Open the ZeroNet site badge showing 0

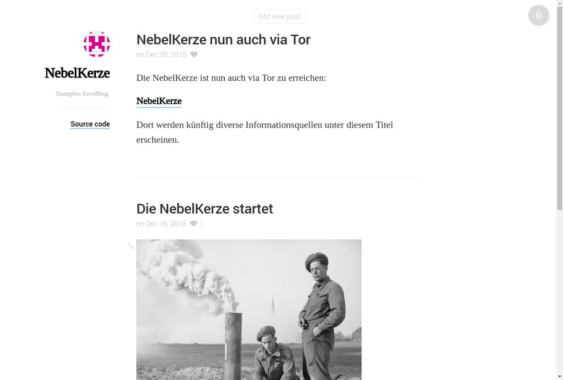point(539,15)
